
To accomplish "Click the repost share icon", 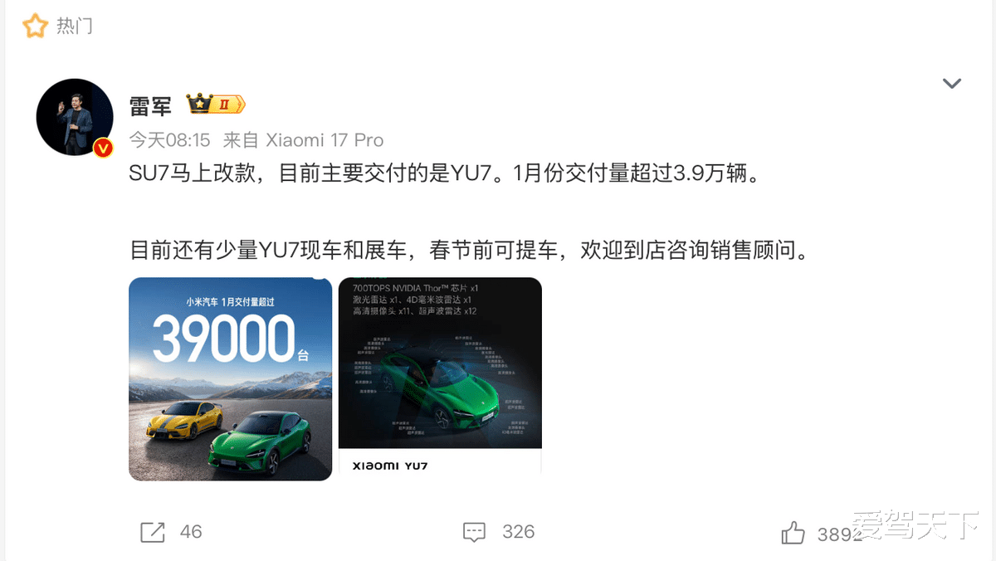I will click(x=153, y=532).
